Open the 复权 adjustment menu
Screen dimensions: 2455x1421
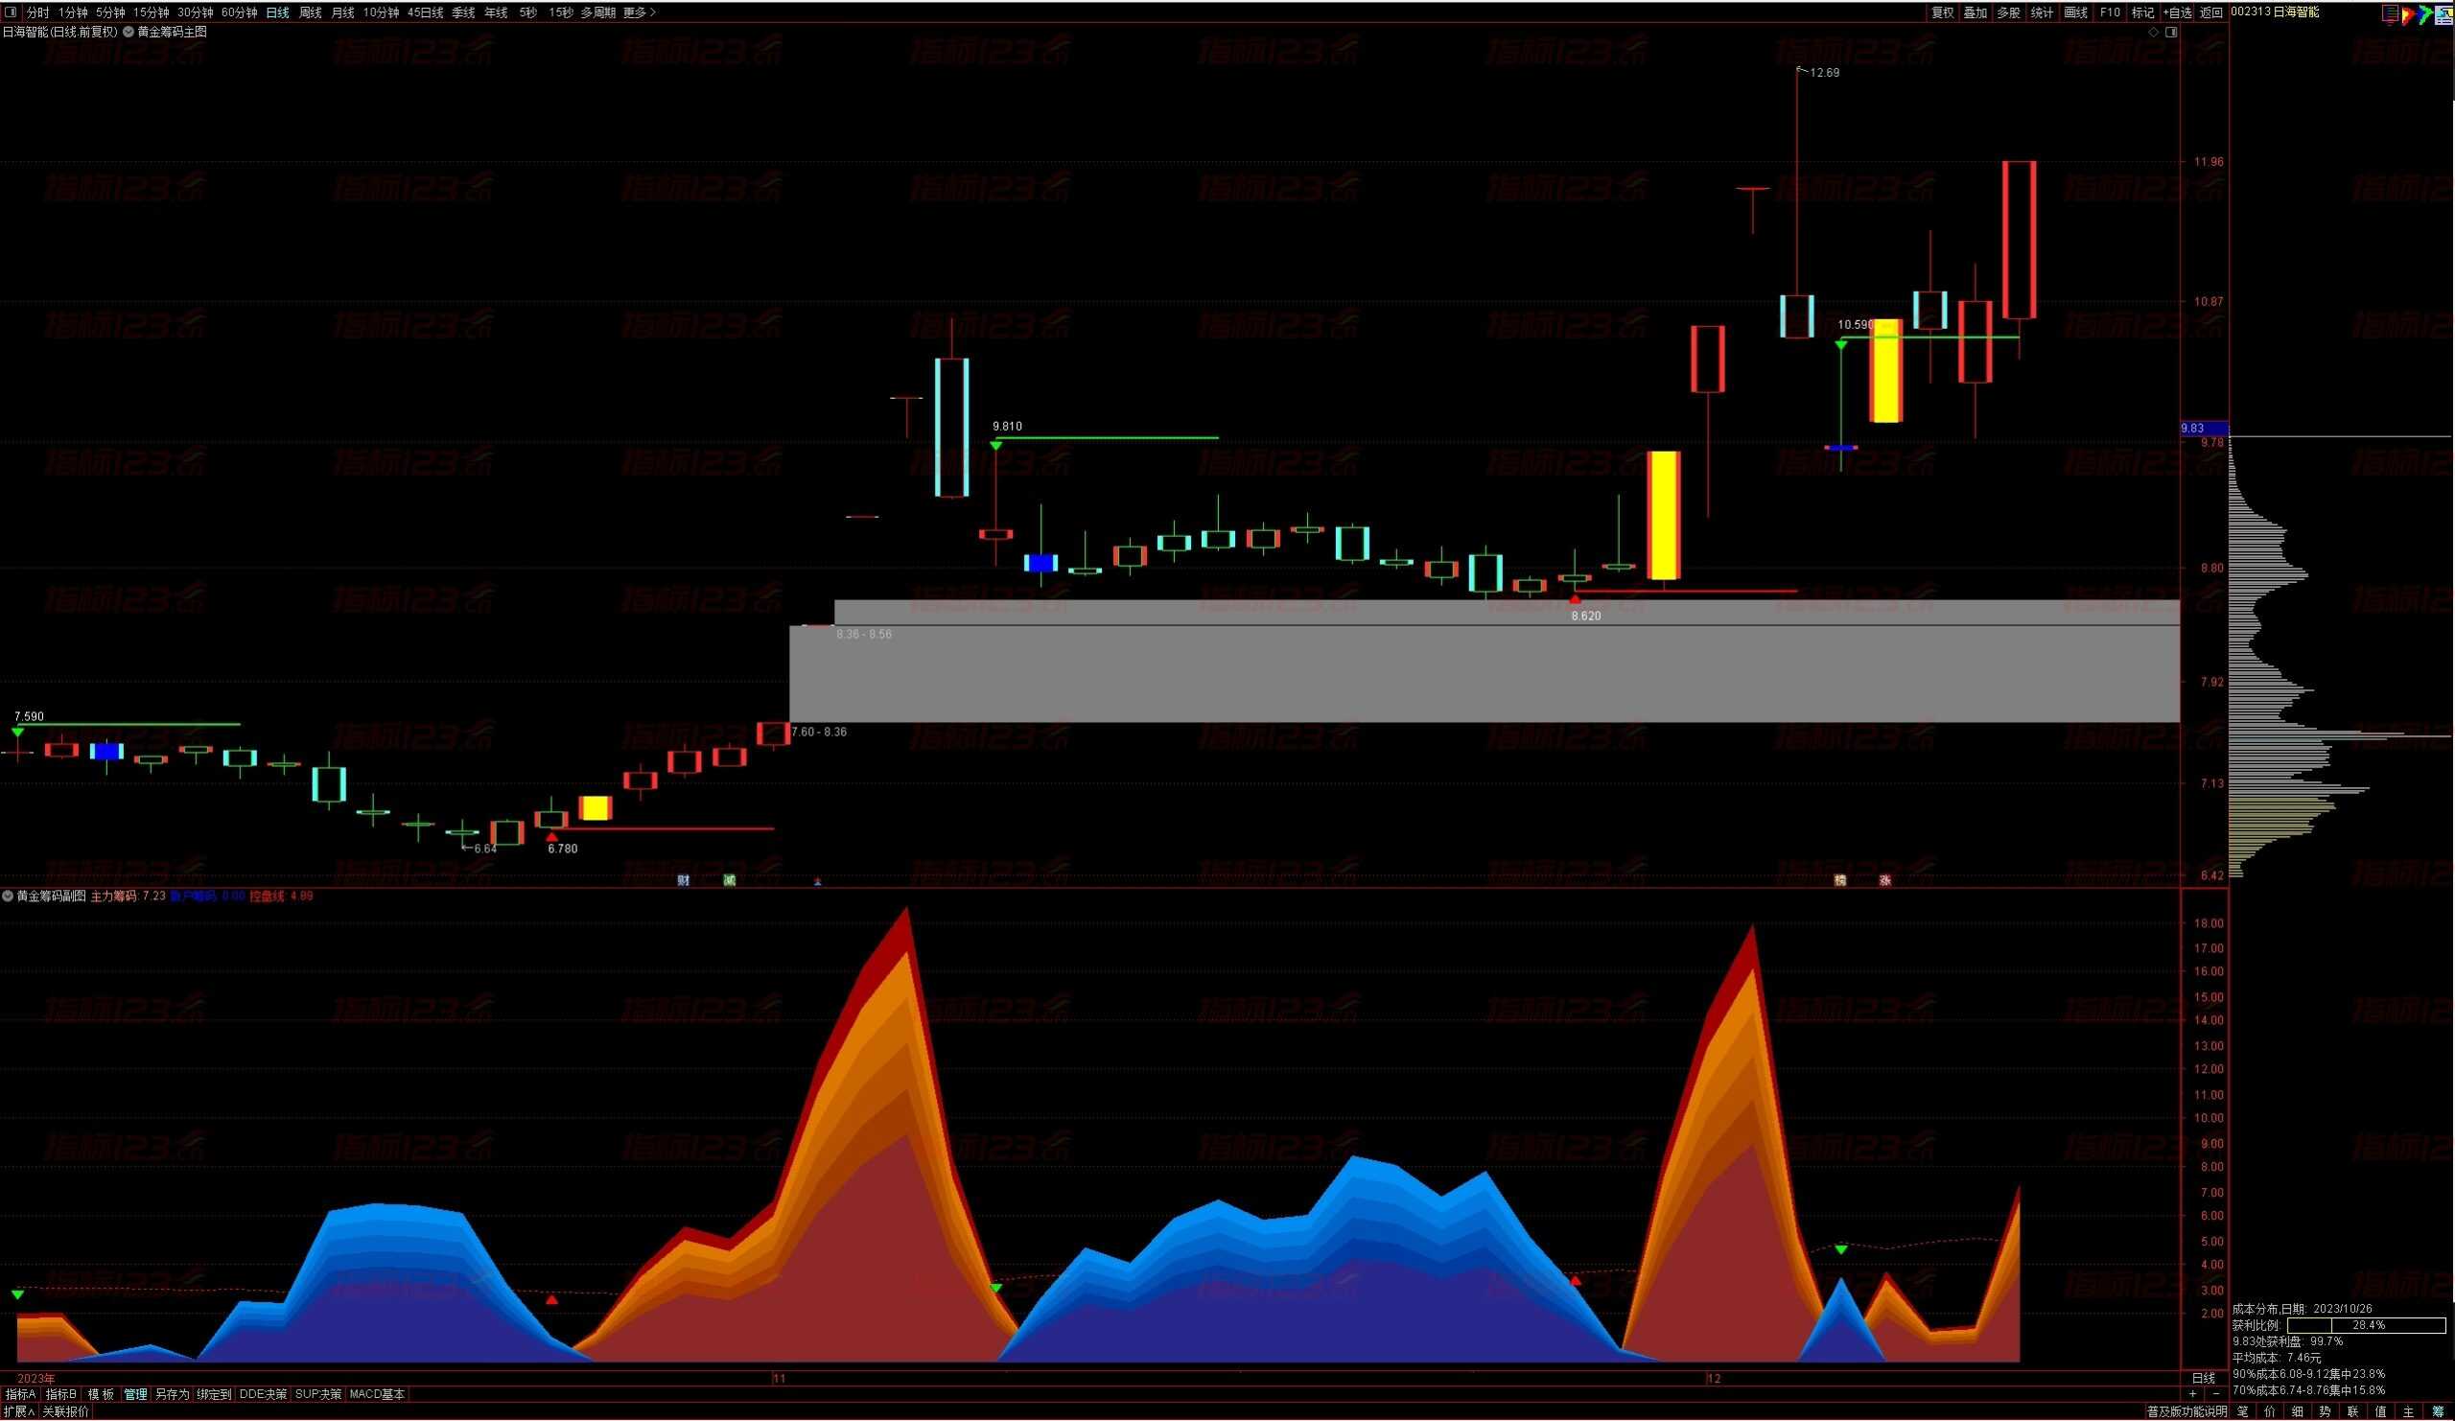click(x=1943, y=12)
